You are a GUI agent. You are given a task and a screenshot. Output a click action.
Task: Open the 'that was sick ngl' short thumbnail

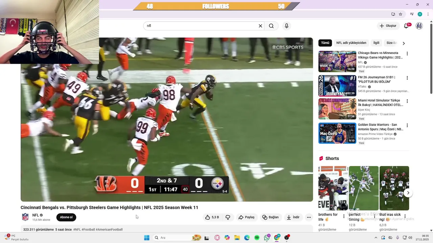(394, 188)
